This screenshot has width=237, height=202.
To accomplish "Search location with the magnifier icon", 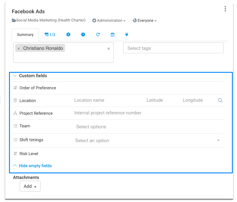I will tap(220, 100).
